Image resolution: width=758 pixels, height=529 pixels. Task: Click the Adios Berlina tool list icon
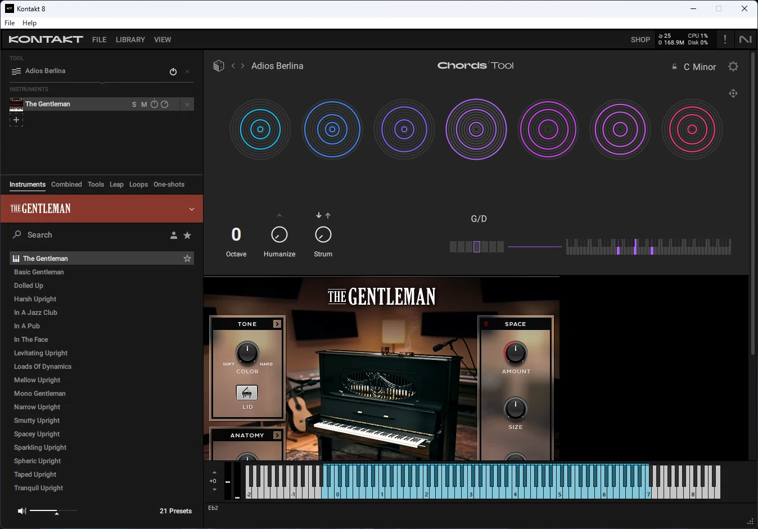(16, 71)
